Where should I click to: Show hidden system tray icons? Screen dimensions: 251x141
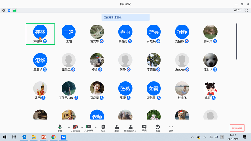point(192,137)
